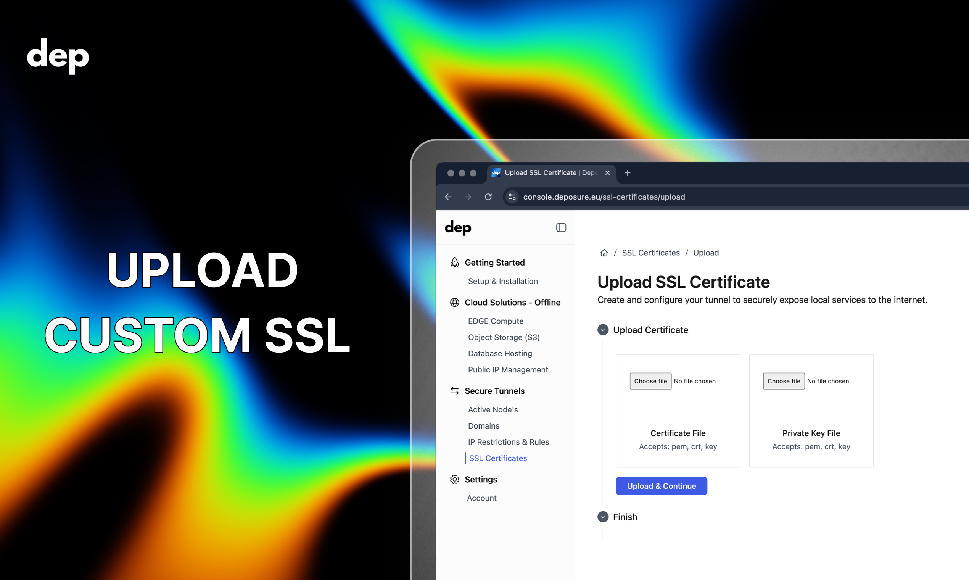The width and height of the screenshot is (969, 580).
Task: Open Public IP Management
Action: coord(508,369)
